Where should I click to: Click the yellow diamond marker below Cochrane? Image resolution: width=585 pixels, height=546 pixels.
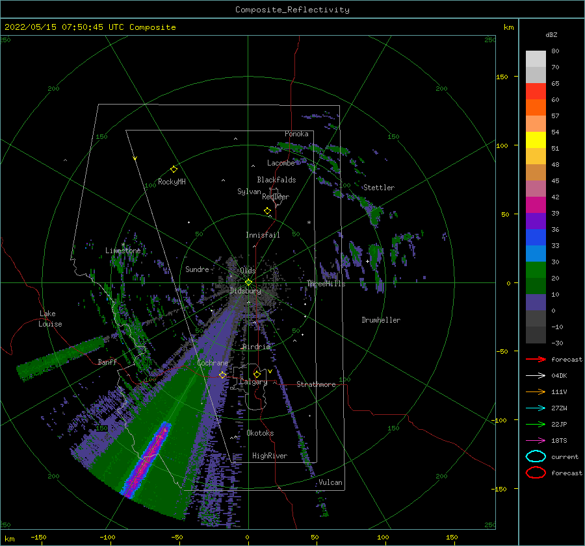tap(223, 375)
